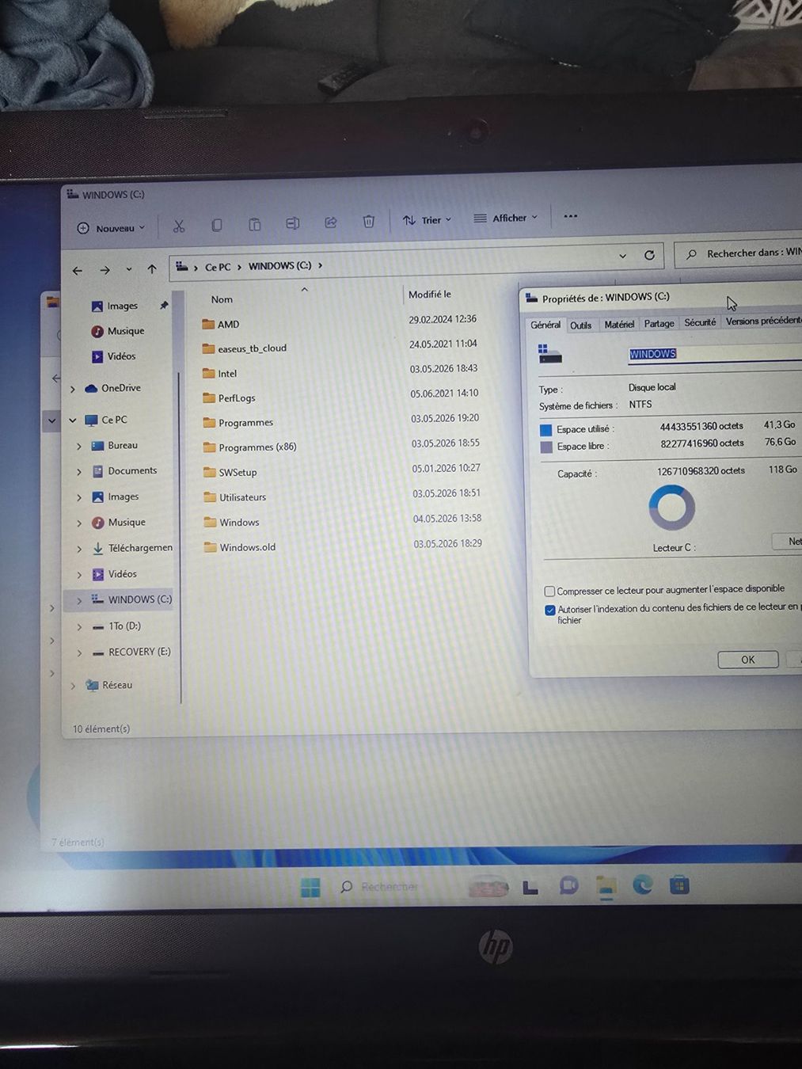Go up one folder level arrow
Image resolution: width=802 pixels, height=1069 pixels.
pyautogui.click(x=151, y=269)
